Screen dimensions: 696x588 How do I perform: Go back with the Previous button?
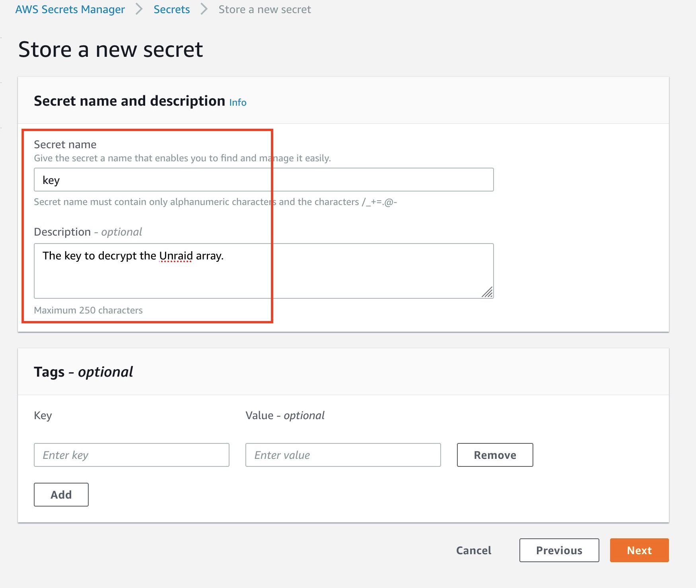point(559,550)
